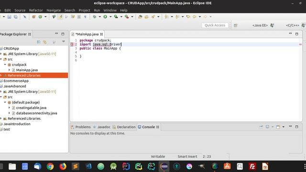Select the JavaIntroduction project
Screen dimensions: 306x172
(17, 124)
